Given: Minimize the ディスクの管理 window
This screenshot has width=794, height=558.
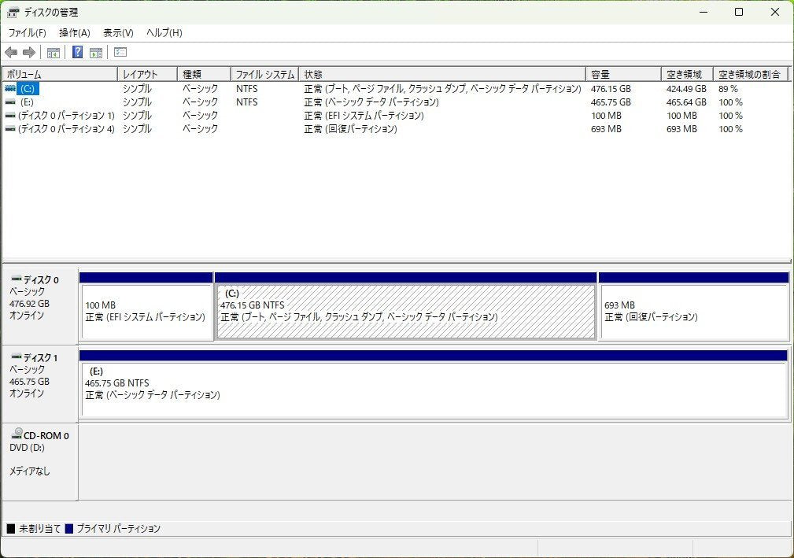Looking at the screenshot, I should point(704,12).
